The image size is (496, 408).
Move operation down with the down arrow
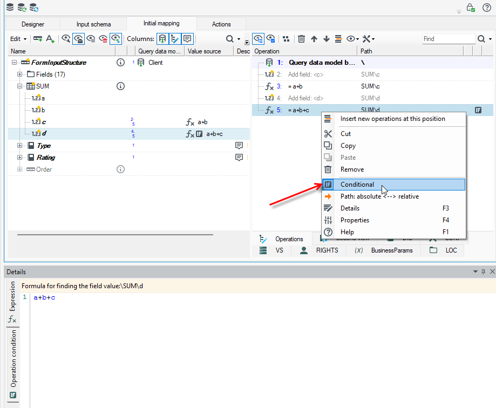point(327,39)
